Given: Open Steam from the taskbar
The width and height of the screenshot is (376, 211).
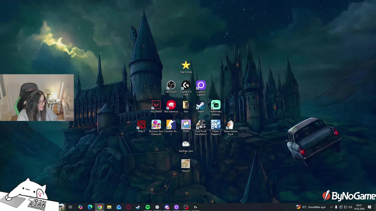Looking at the screenshot, I should click(x=138, y=207).
